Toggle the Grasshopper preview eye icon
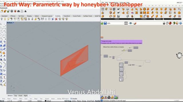 coord(131,23)
